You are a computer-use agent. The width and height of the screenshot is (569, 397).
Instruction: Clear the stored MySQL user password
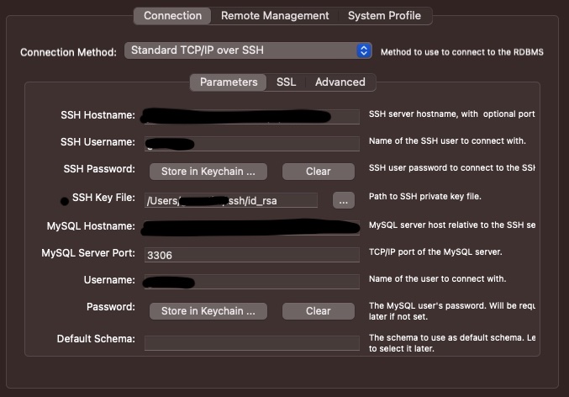(318, 310)
